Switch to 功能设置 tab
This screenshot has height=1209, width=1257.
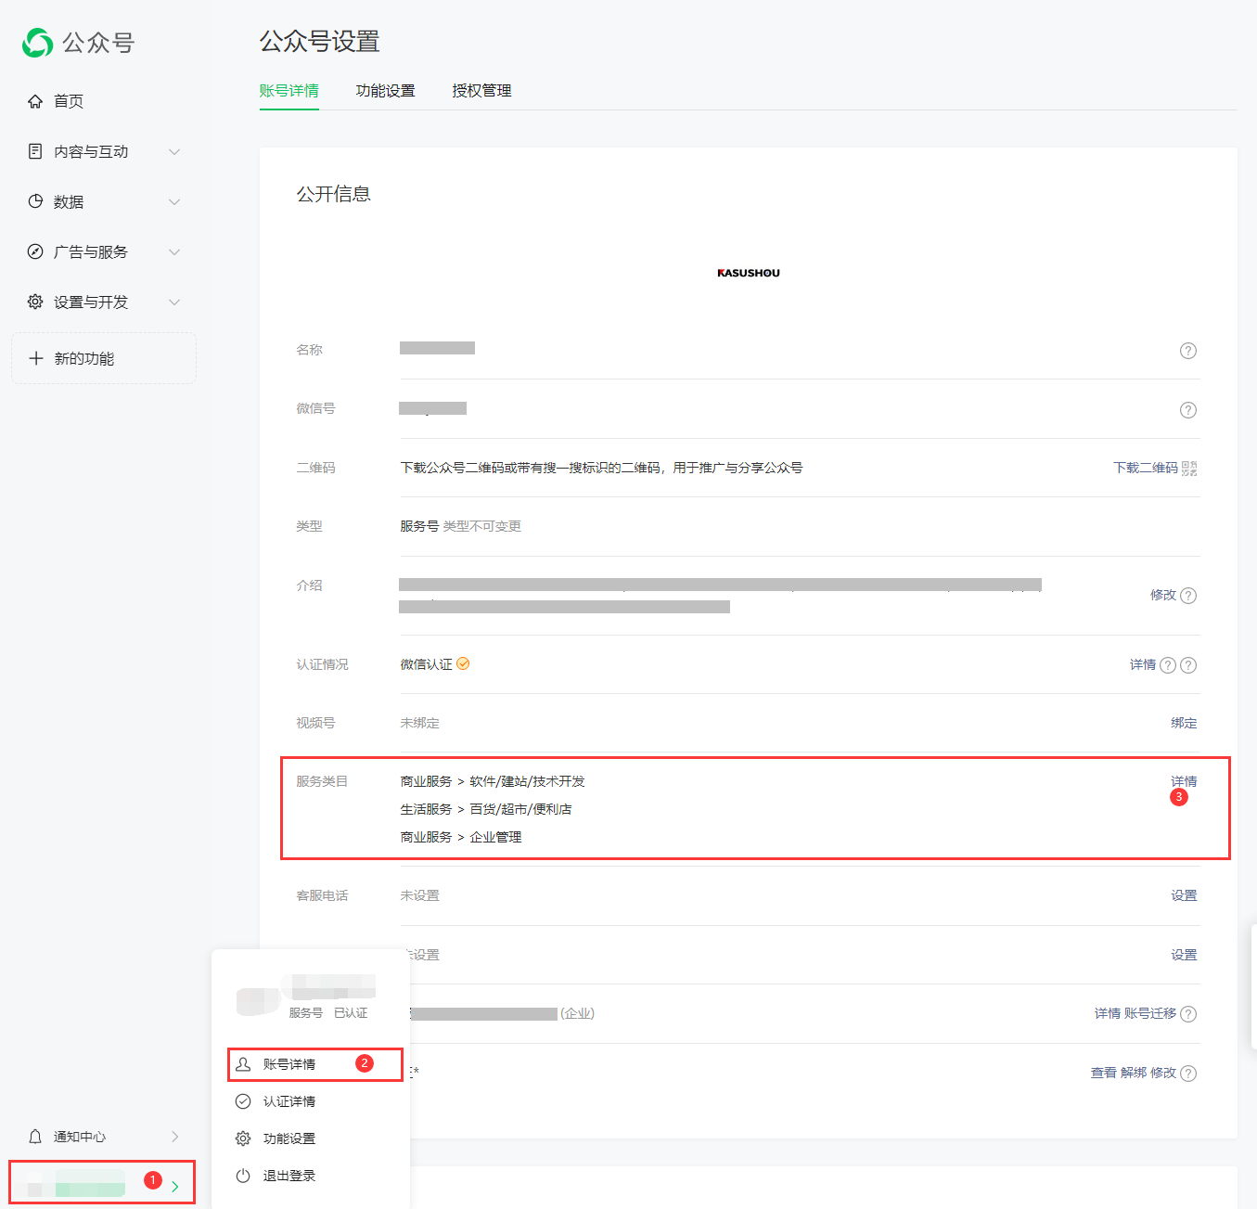[x=386, y=91]
